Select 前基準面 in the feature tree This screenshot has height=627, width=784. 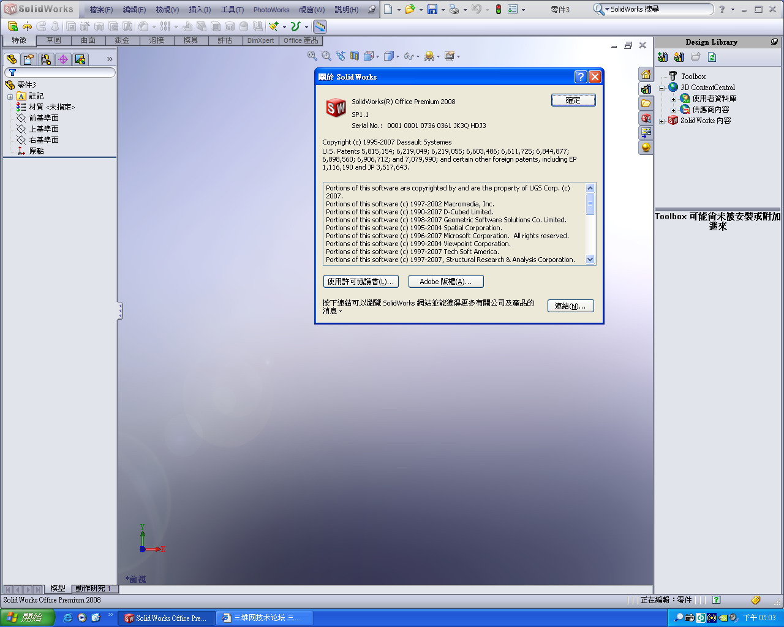click(44, 118)
